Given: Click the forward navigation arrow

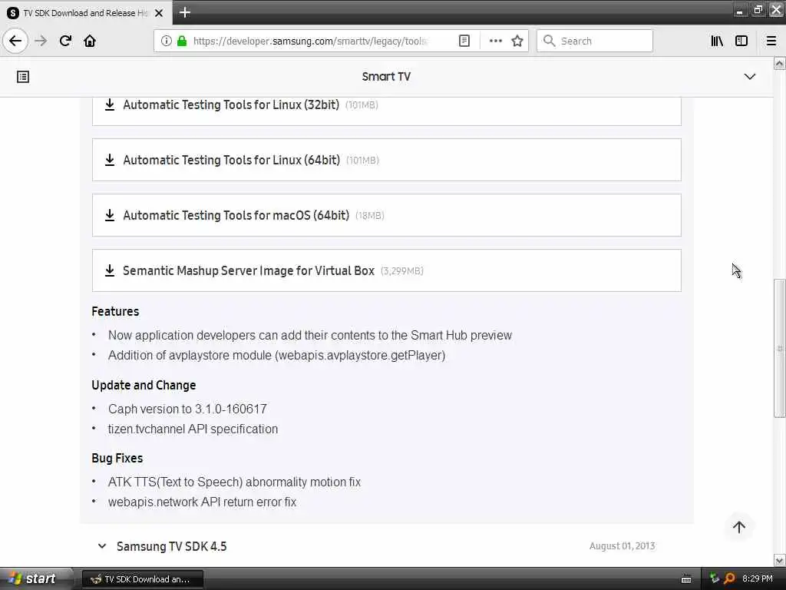Looking at the screenshot, I should (x=41, y=41).
